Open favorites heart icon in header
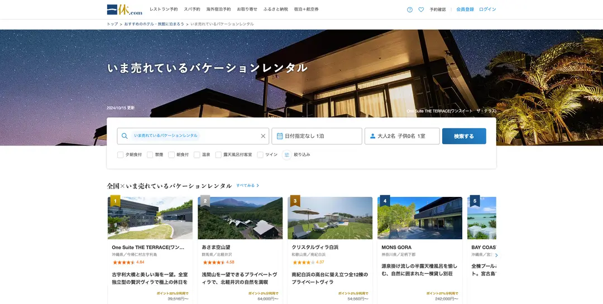Viewport: 603px width, 304px height. tap(421, 9)
